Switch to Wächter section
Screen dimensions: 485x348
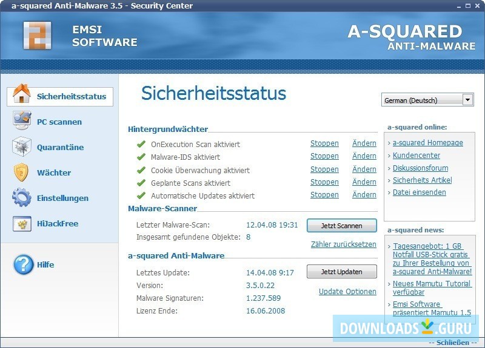click(x=54, y=172)
